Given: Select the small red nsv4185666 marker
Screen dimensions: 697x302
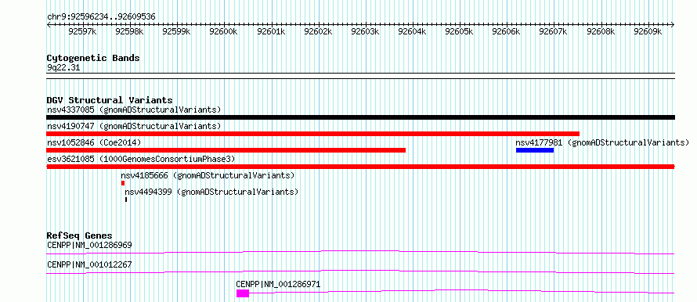Looking at the screenshot, I should pyautogui.click(x=123, y=183).
